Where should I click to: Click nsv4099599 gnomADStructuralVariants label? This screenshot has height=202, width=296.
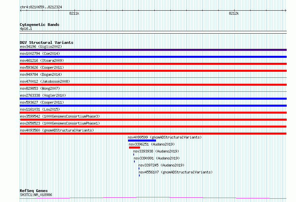(165, 137)
